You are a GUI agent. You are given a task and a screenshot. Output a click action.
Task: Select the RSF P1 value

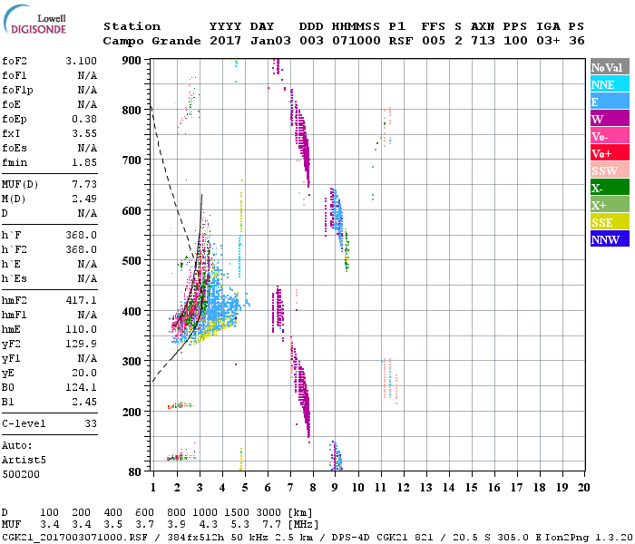coord(401,42)
